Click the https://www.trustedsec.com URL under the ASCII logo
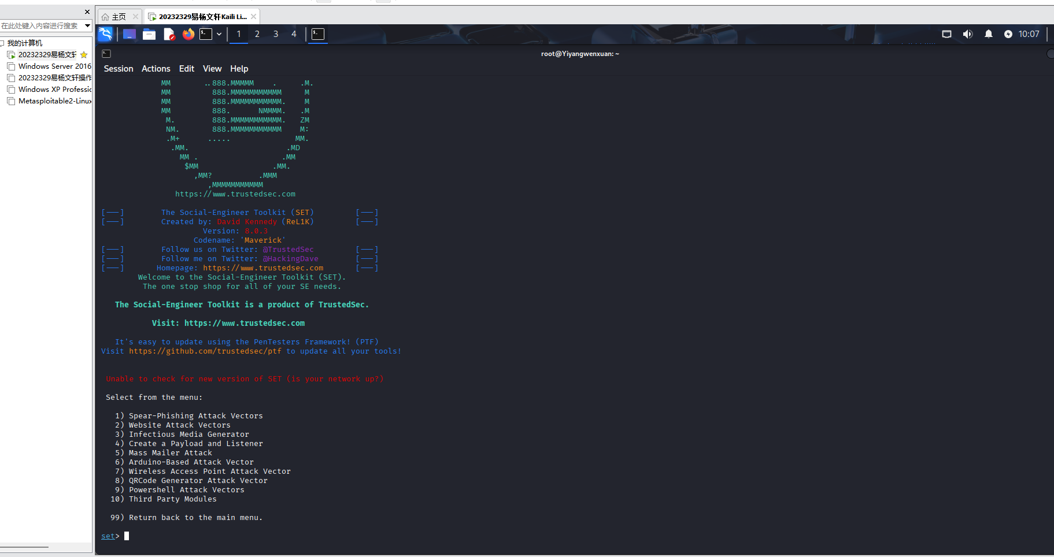 (x=235, y=194)
